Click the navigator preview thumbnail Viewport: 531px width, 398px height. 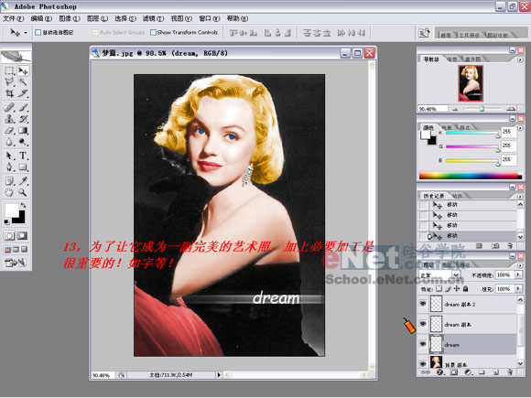(x=471, y=83)
